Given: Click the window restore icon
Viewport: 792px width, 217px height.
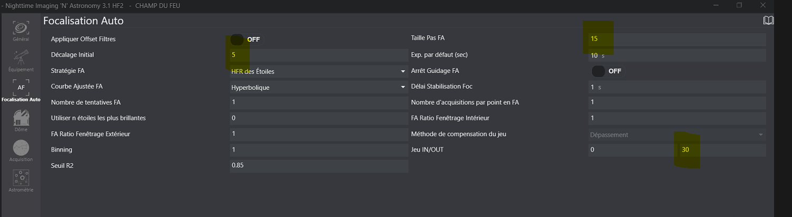Looking at the screenshot, I should [x=739, y=5].
